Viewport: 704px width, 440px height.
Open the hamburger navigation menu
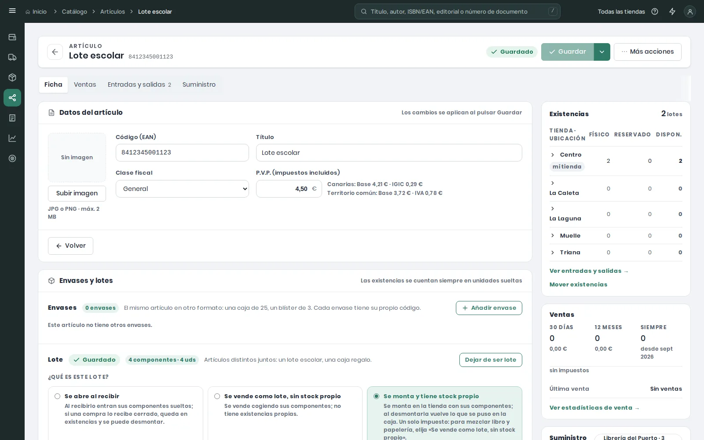tap(12, 11)
